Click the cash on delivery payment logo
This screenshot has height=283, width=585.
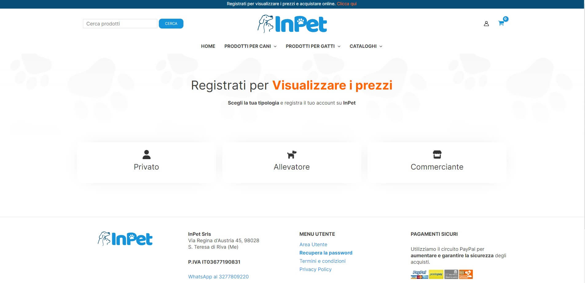coord(466,274)
